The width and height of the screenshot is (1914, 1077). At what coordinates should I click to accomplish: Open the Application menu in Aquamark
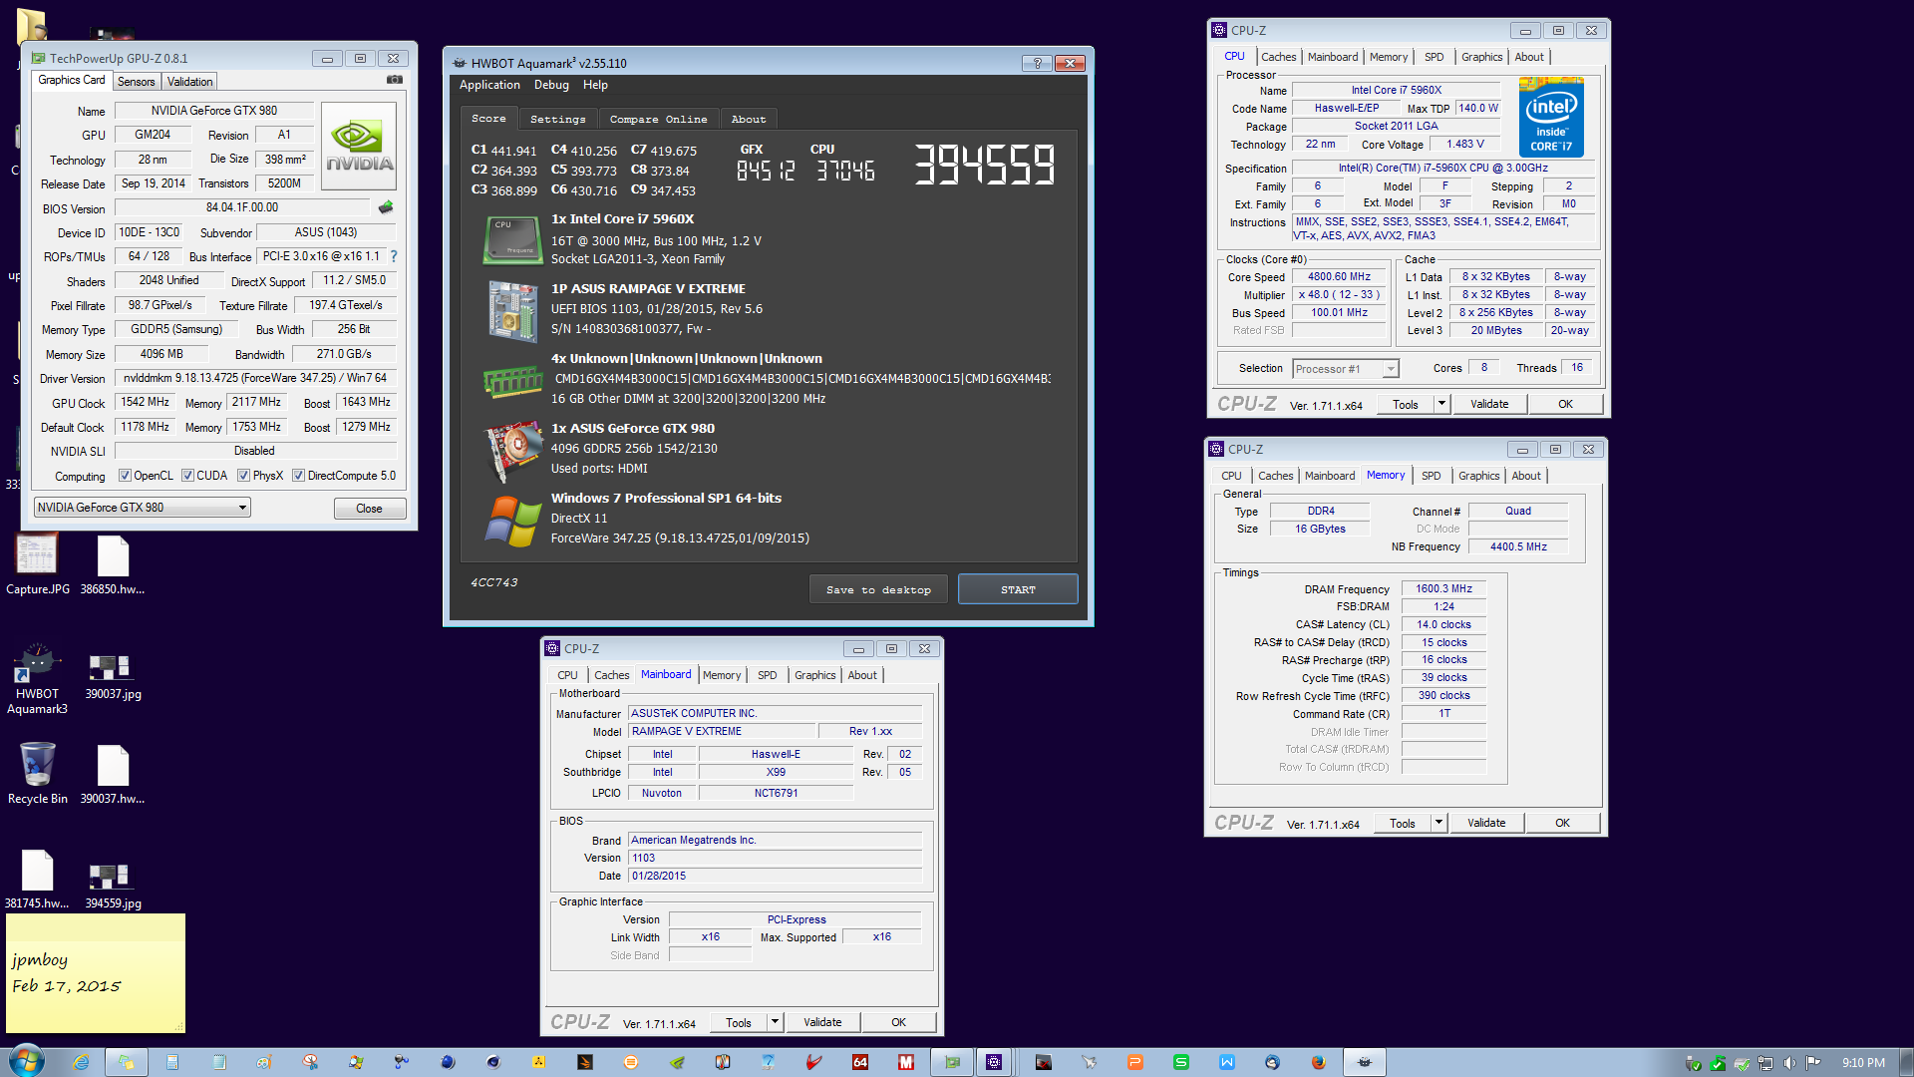[489, 86]
